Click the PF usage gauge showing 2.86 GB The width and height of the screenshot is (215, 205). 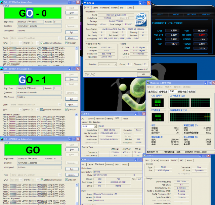tap(158, 117)
